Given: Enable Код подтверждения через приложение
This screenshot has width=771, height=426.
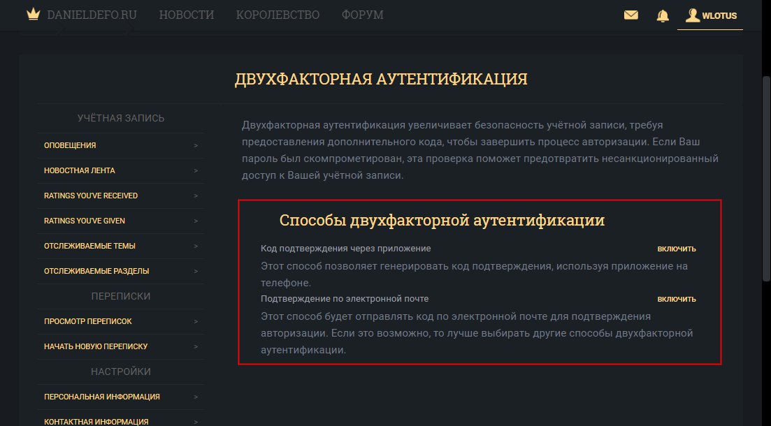Looking at the screenshot, I should click(x=677, y=249).
